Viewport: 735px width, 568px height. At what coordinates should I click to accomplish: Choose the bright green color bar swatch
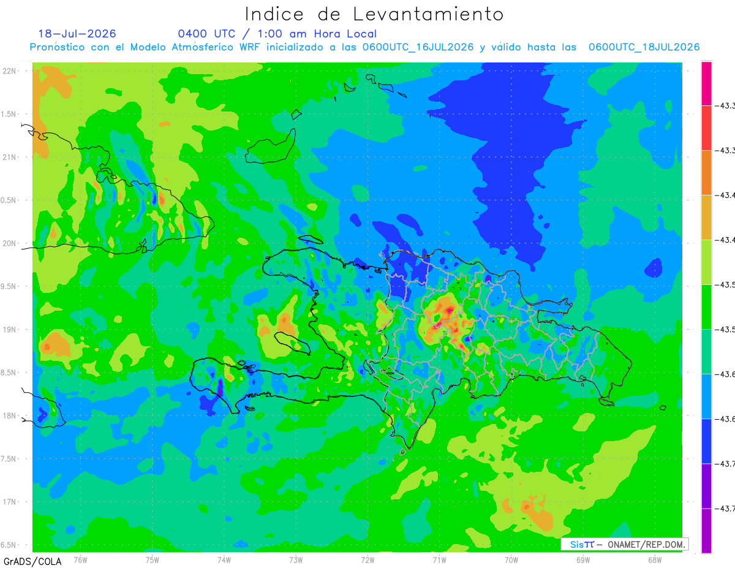[x=706, y=307]
